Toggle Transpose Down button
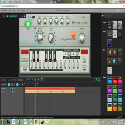 point(65,65)
